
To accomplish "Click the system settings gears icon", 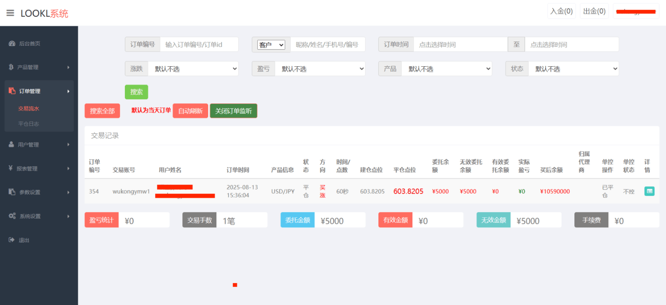I will pyautogui.click(x=12, y=216).
